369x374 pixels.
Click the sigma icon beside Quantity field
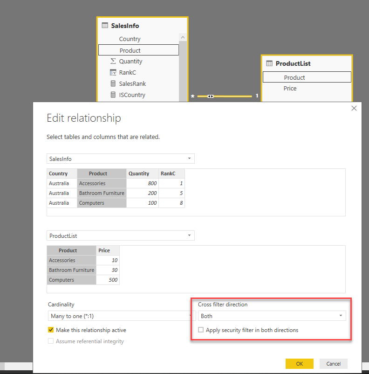[113, 61]
